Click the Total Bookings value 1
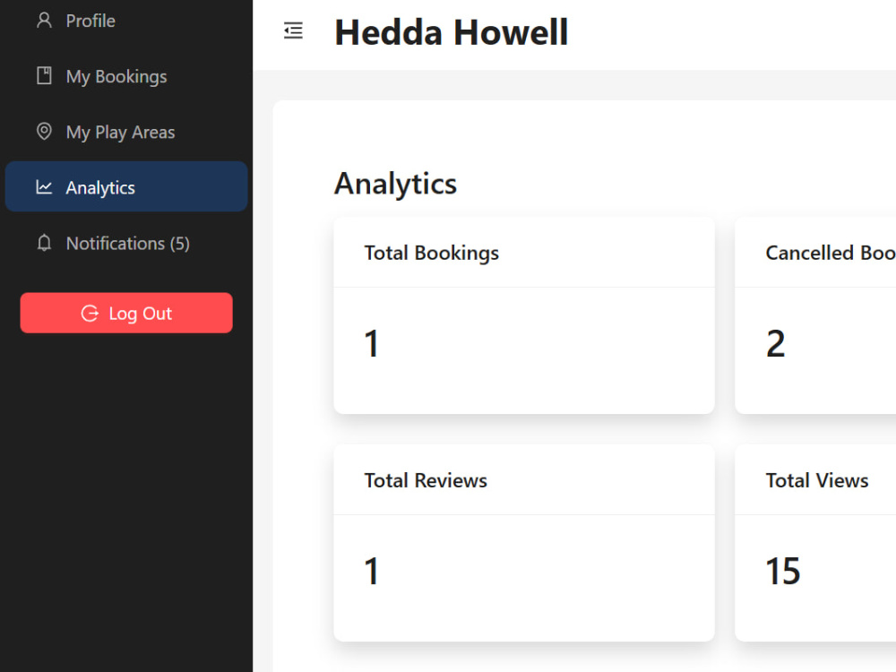 coord(372,343)
